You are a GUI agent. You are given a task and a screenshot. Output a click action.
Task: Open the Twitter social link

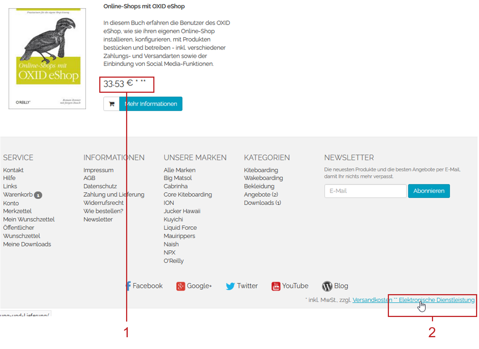242,286
